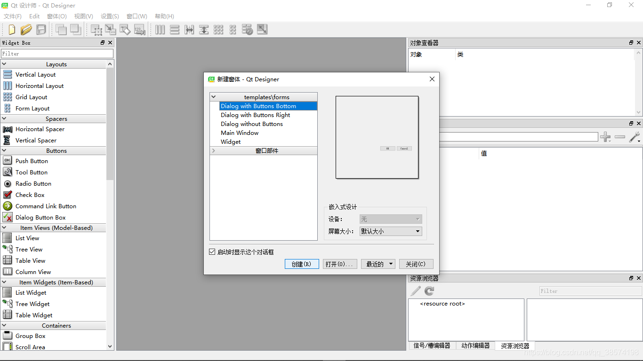The image size is (643, 361).
Task: Click Lay Out in a Grid icon
Action: [x=218, y=30]
